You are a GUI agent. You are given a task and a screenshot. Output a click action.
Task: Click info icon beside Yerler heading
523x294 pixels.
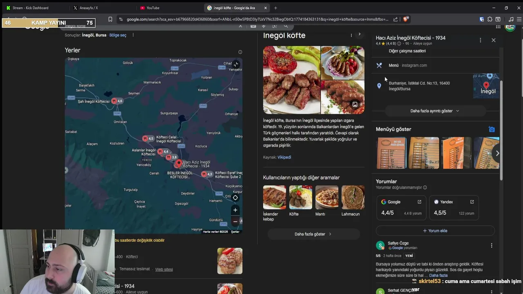(x=240, y=52)
